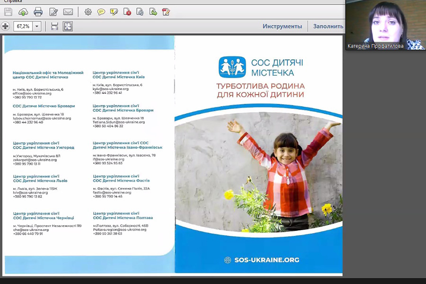426x284 pixels.
Task: Send file via email envelope icon
Action: point(68,12)
